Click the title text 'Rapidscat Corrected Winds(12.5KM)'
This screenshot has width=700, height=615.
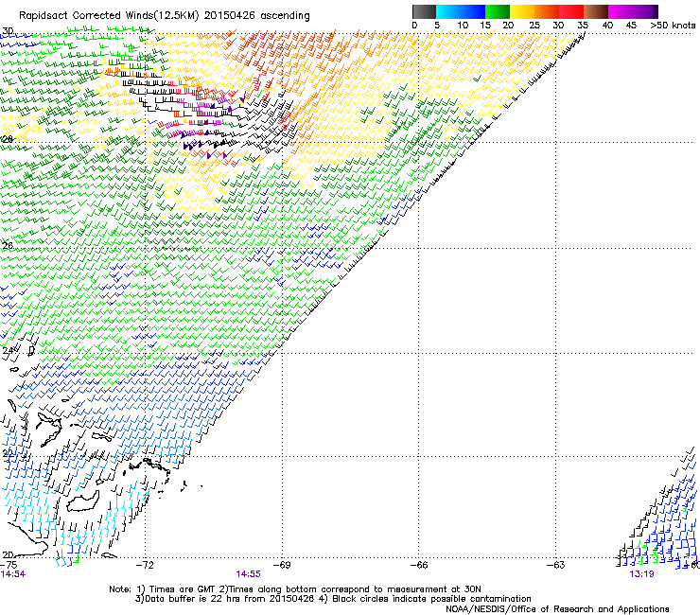(109, 16)
